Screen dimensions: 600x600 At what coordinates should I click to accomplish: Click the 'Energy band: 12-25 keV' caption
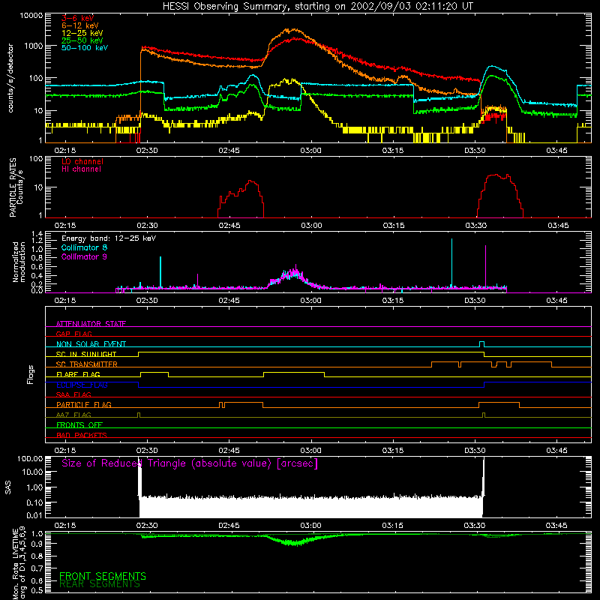109,238
